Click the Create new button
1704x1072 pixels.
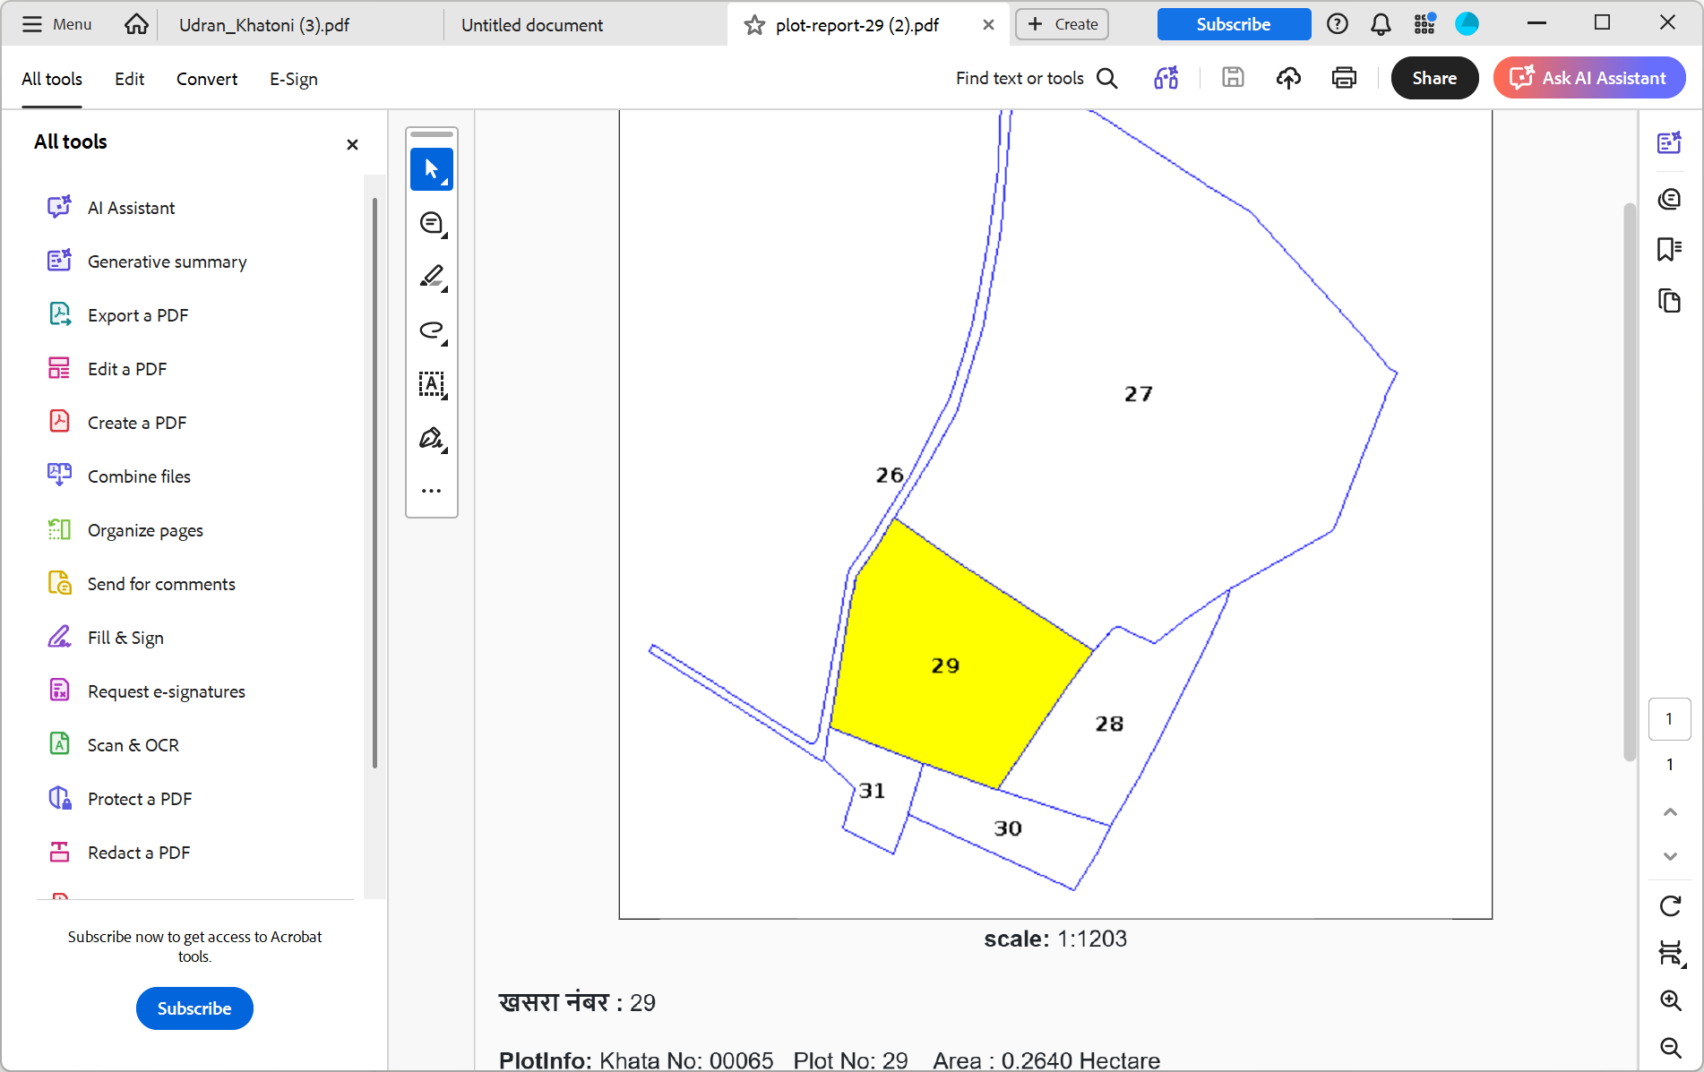(x=1062, y=24)
